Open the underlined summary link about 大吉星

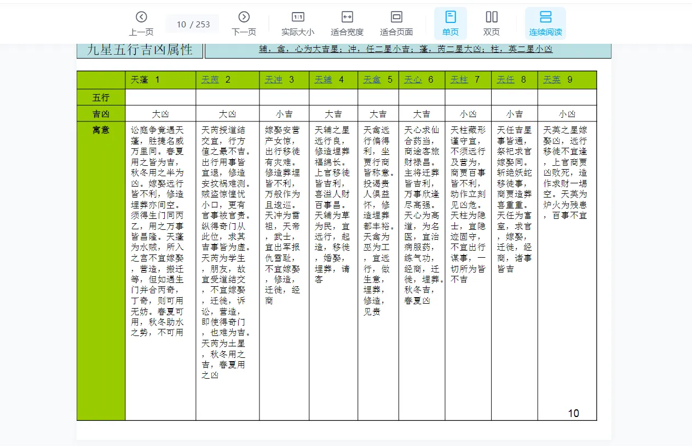[408, 49]
